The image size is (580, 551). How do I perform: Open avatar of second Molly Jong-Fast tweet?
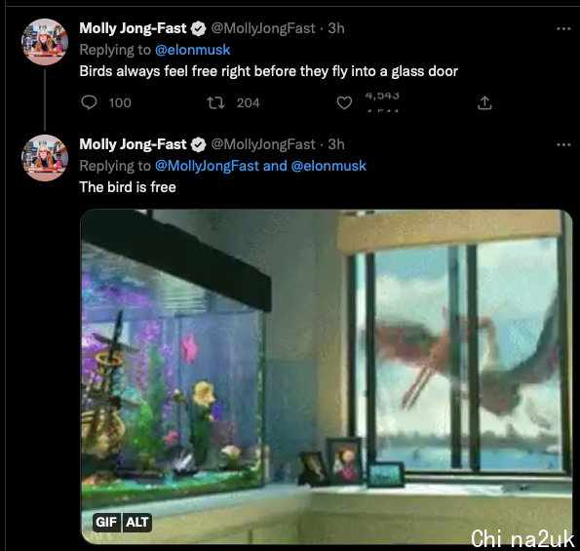[45, 158]
